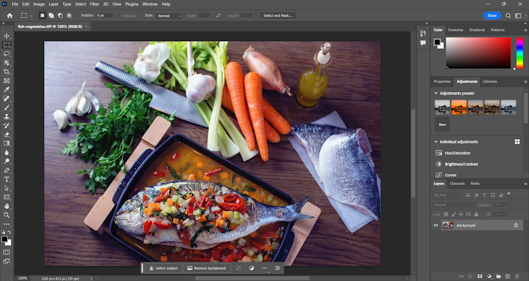
Task: Add layer mask from Layers panel bottom
Action: (480, 276)
